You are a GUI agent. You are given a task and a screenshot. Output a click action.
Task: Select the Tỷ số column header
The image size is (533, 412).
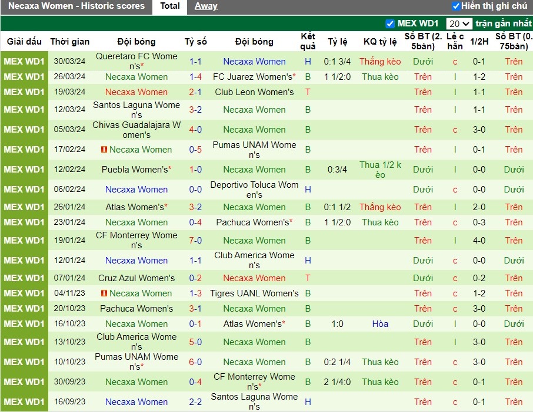195,41
